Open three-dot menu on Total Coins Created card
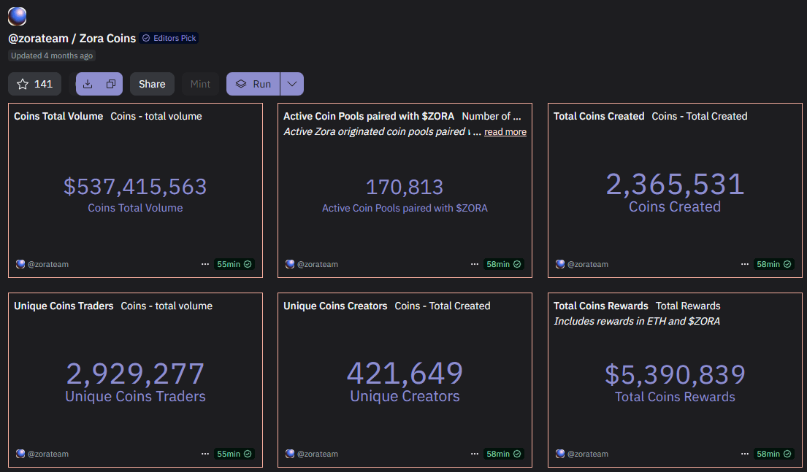807x472 pixels. (x=745, y=264)
